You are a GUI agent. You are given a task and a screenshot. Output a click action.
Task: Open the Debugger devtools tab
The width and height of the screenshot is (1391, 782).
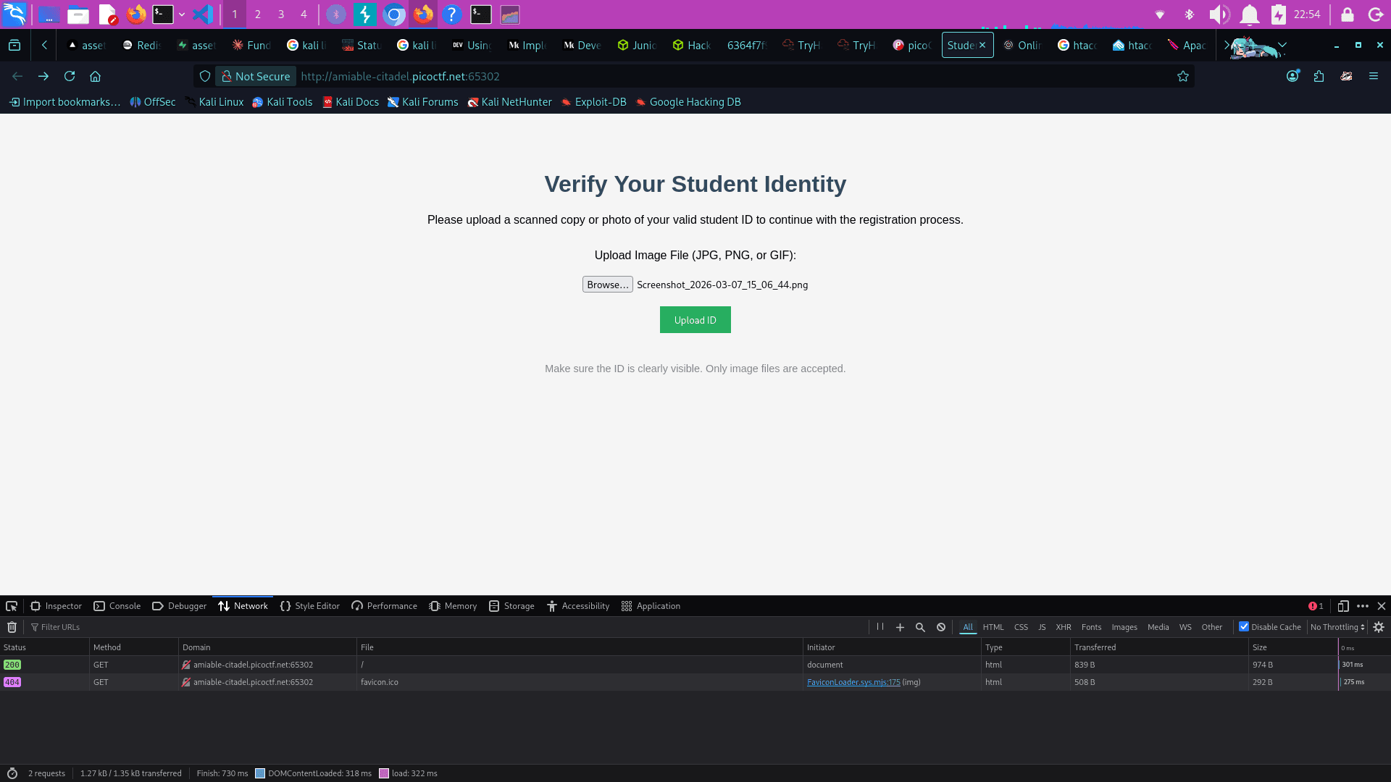pos(179,606)
